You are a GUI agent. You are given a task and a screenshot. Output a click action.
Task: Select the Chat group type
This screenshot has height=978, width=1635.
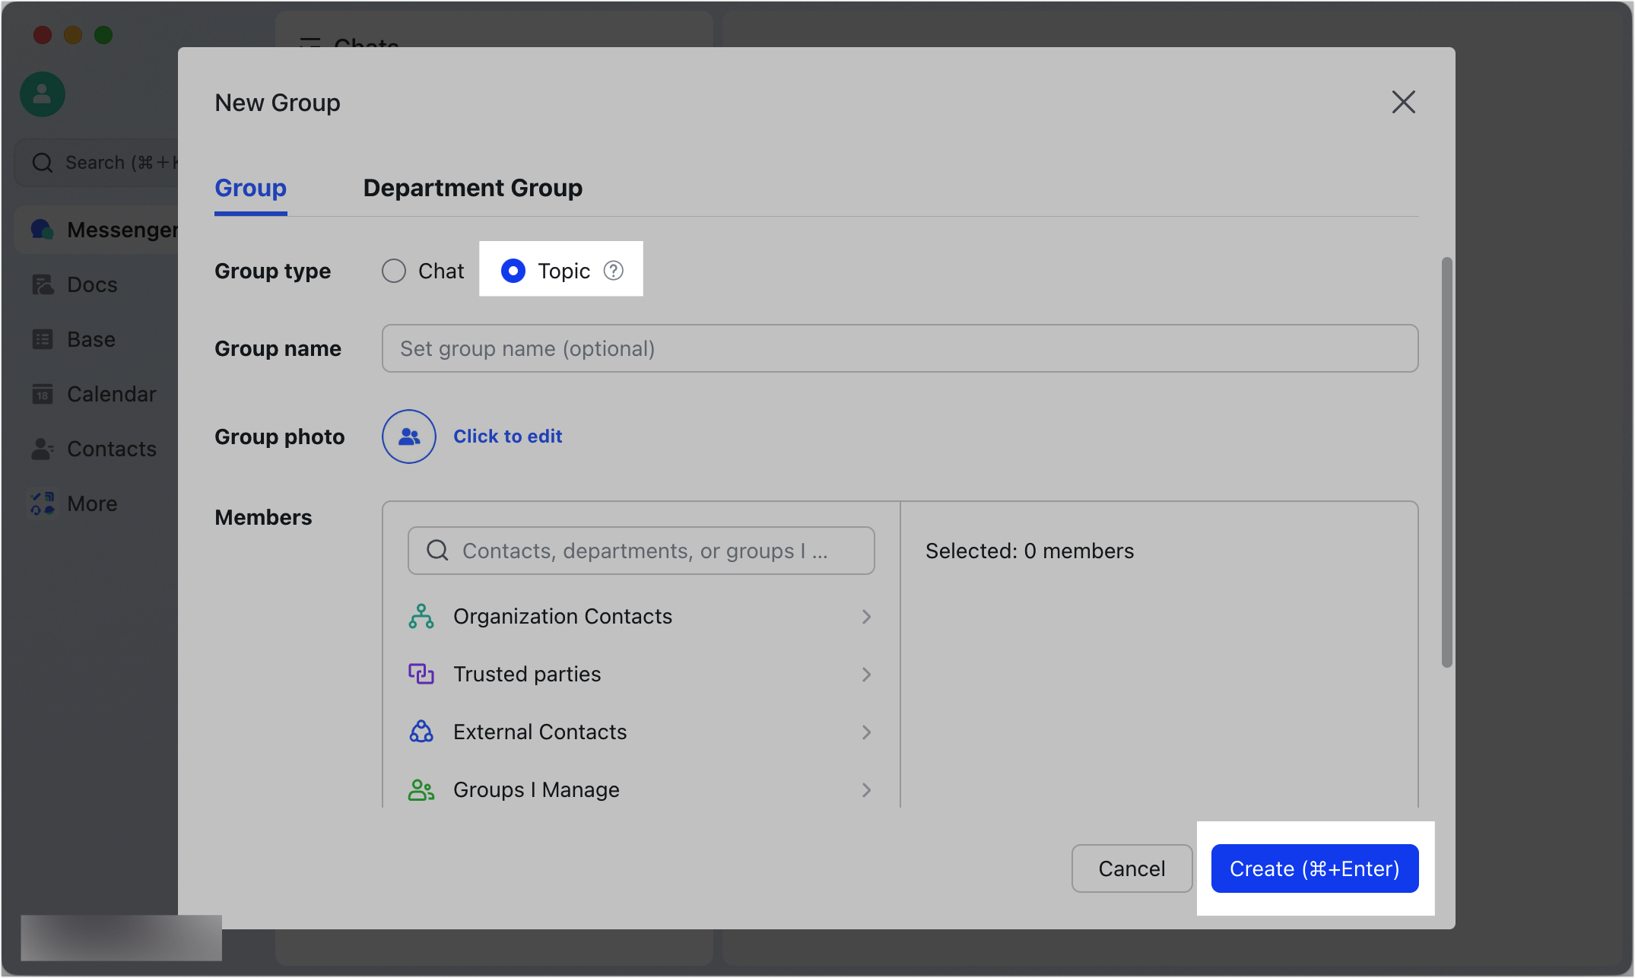point(394,271)
